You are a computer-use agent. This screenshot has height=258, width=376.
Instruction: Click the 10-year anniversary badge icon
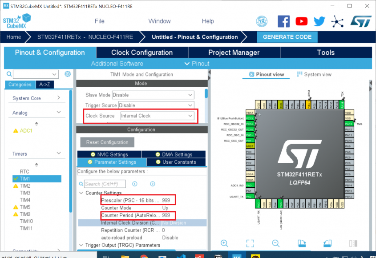[x=262, y=21]
